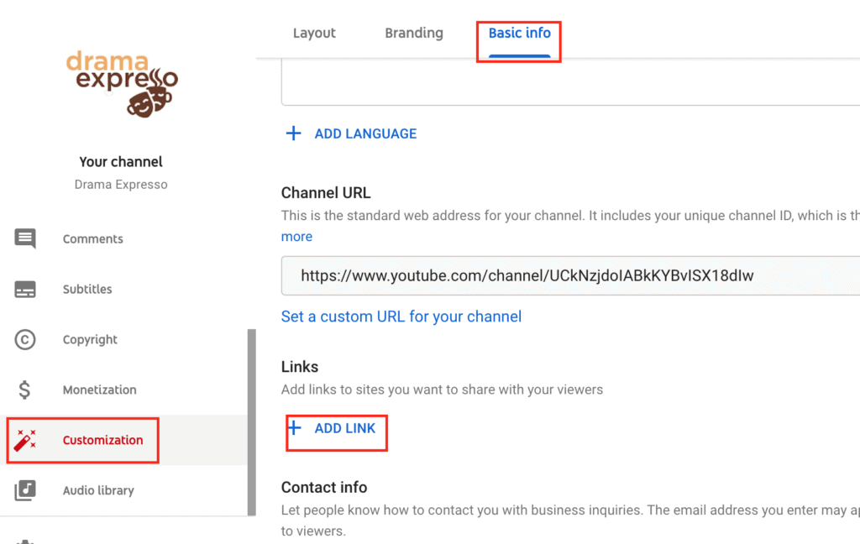
Task: Open 'Set a custom URL for your channel'
Action: click(401, 316)
